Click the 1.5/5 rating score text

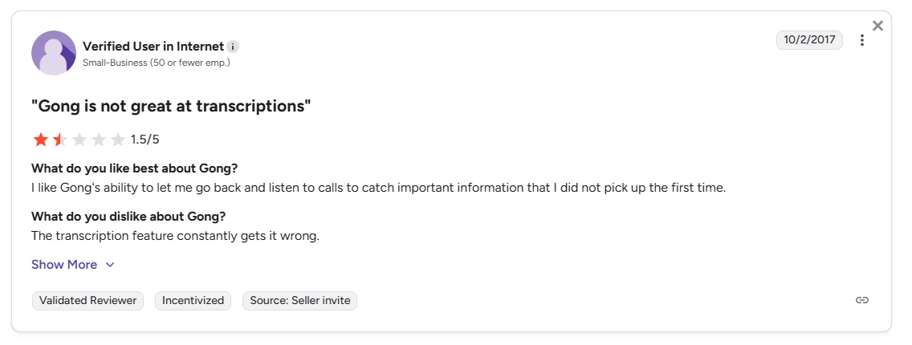point(145,140)
